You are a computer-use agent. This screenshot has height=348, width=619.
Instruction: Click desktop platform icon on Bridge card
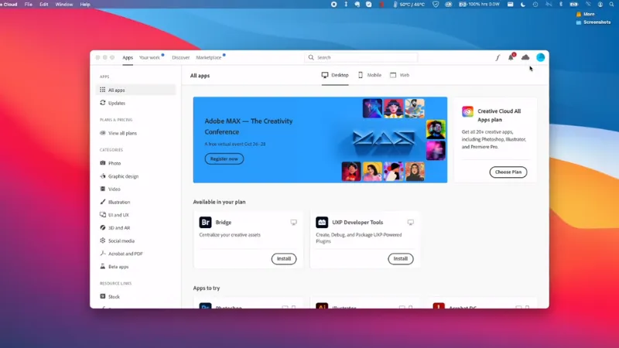point(294,223)
